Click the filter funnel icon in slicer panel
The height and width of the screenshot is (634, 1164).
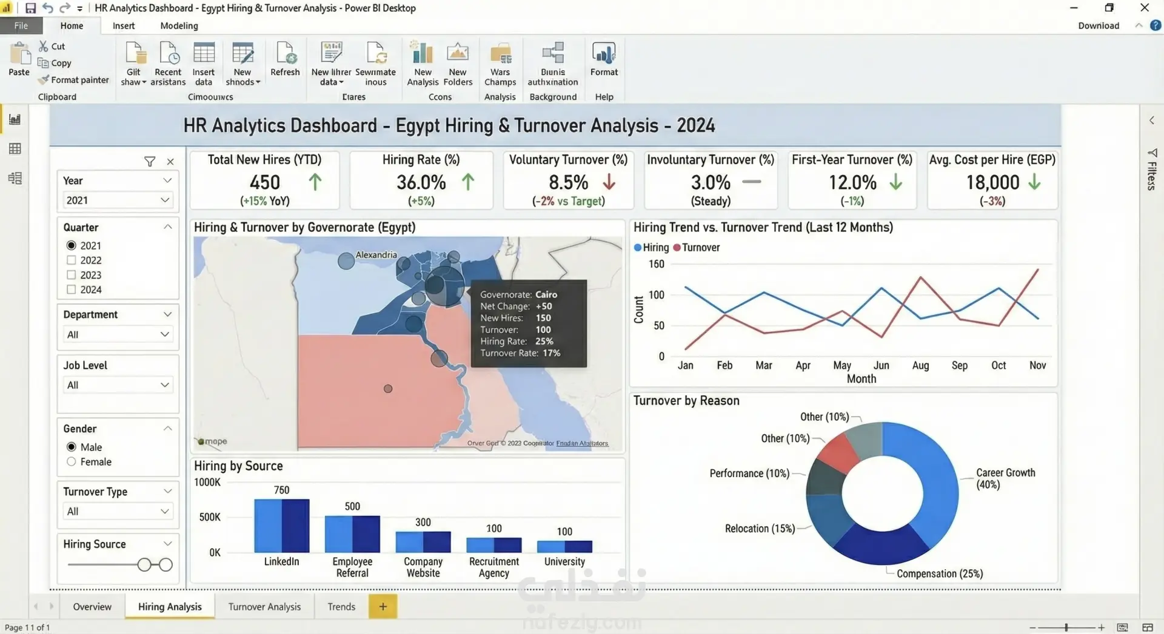150,162
